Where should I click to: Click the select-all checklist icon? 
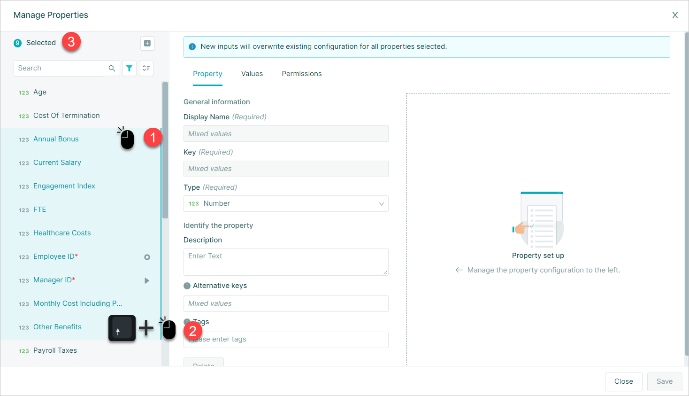tap(146, 68)
